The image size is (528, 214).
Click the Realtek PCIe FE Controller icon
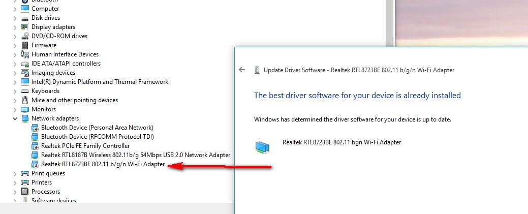coord(35,146)
